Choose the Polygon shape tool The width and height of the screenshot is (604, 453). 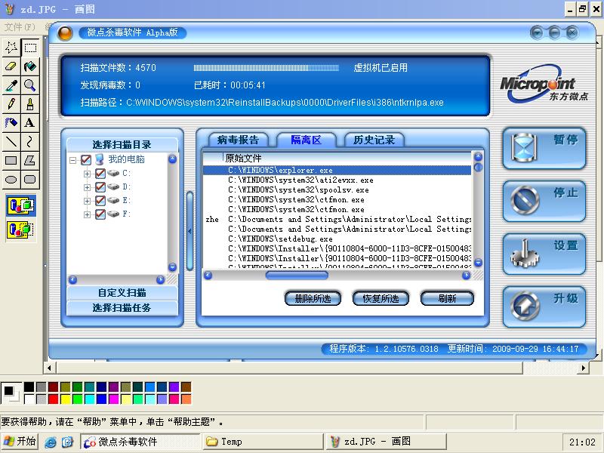30,161
